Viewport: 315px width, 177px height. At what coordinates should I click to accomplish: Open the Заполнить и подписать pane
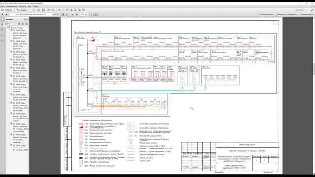286,14
